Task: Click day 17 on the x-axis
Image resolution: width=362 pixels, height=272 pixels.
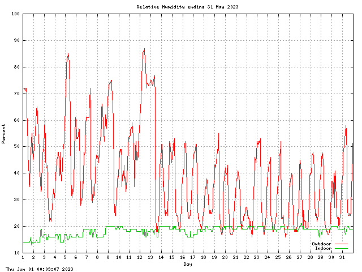Action: [x=193, y=257]
